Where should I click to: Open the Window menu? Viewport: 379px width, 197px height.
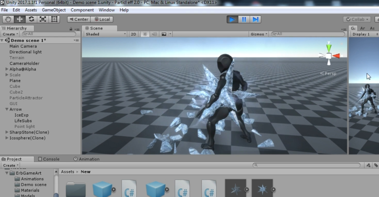point(107,10)
